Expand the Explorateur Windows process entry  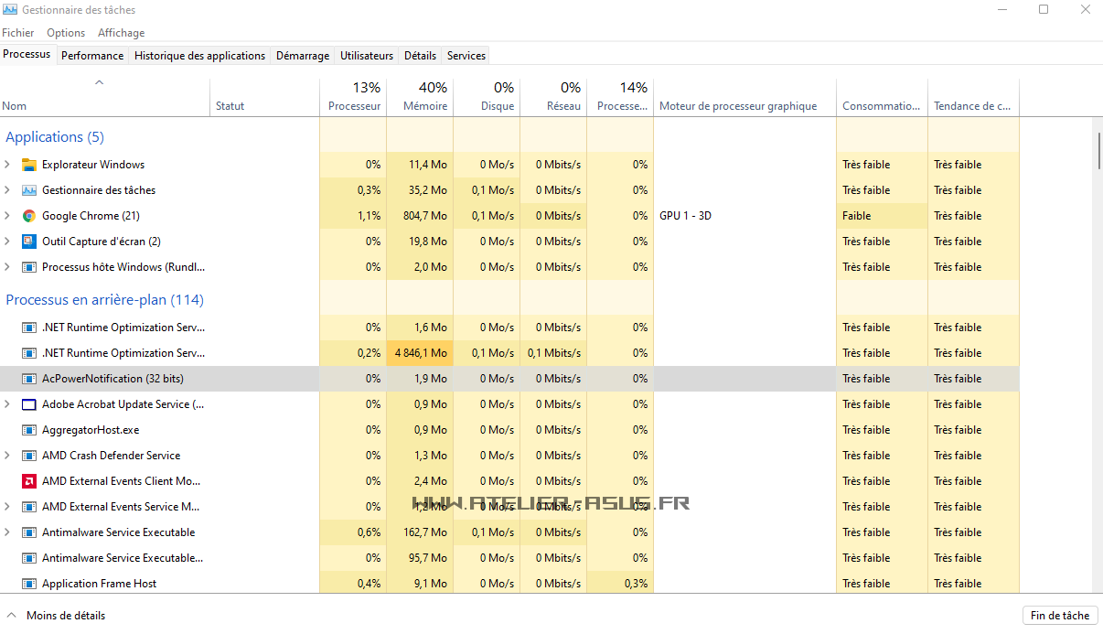7,165
